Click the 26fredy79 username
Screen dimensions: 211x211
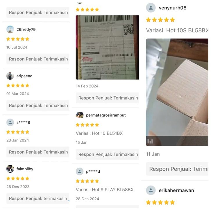tap(26, 29)
